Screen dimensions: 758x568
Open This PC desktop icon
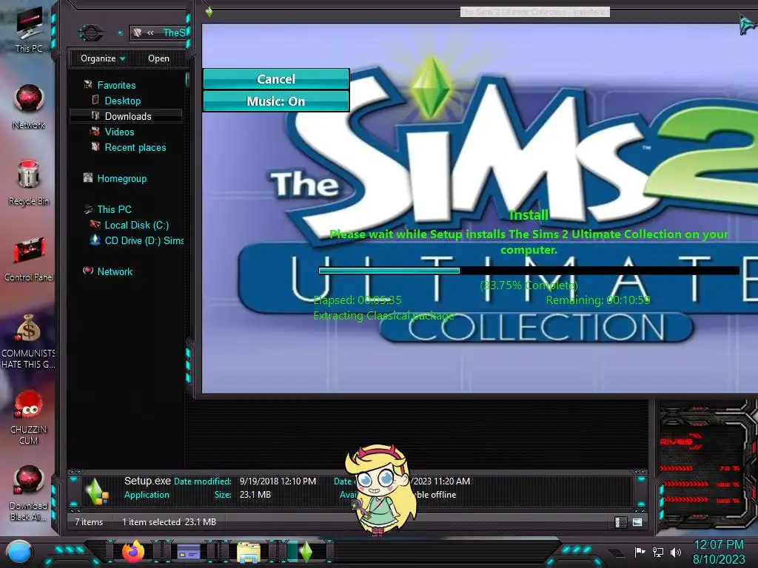point(29,29)
